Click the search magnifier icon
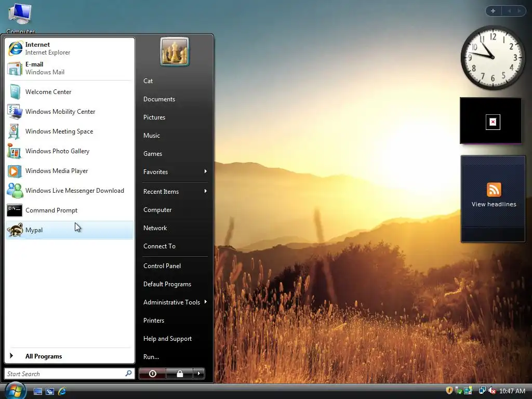 129,374
